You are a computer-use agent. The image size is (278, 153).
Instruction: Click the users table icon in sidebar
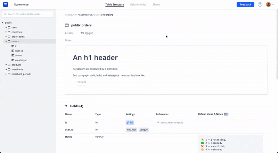9,27
